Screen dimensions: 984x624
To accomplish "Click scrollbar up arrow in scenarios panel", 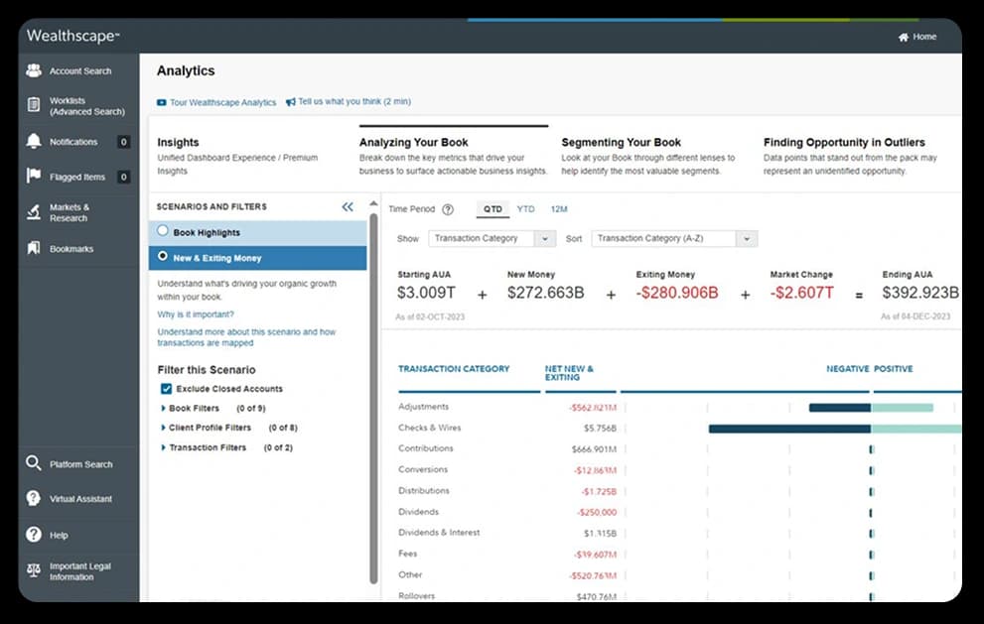I will (374, 203).
